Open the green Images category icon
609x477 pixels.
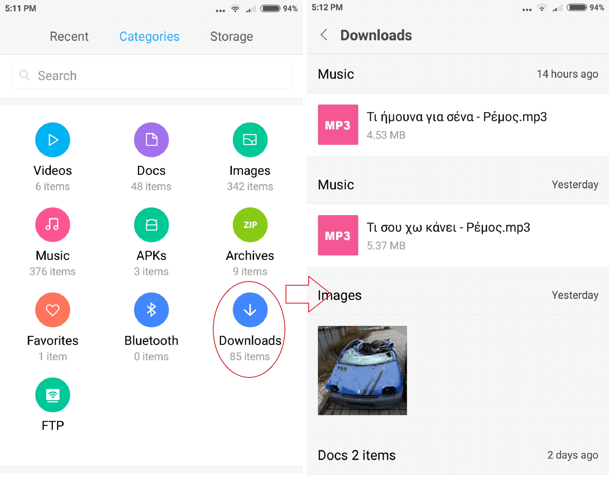click(x=250, y=140)
